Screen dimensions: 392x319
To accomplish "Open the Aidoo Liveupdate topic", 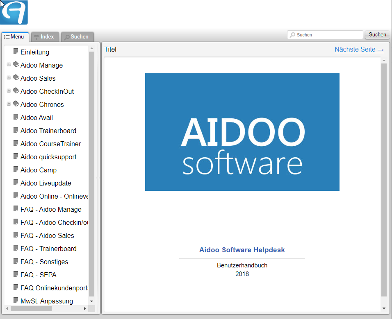I will coord(46,183).
